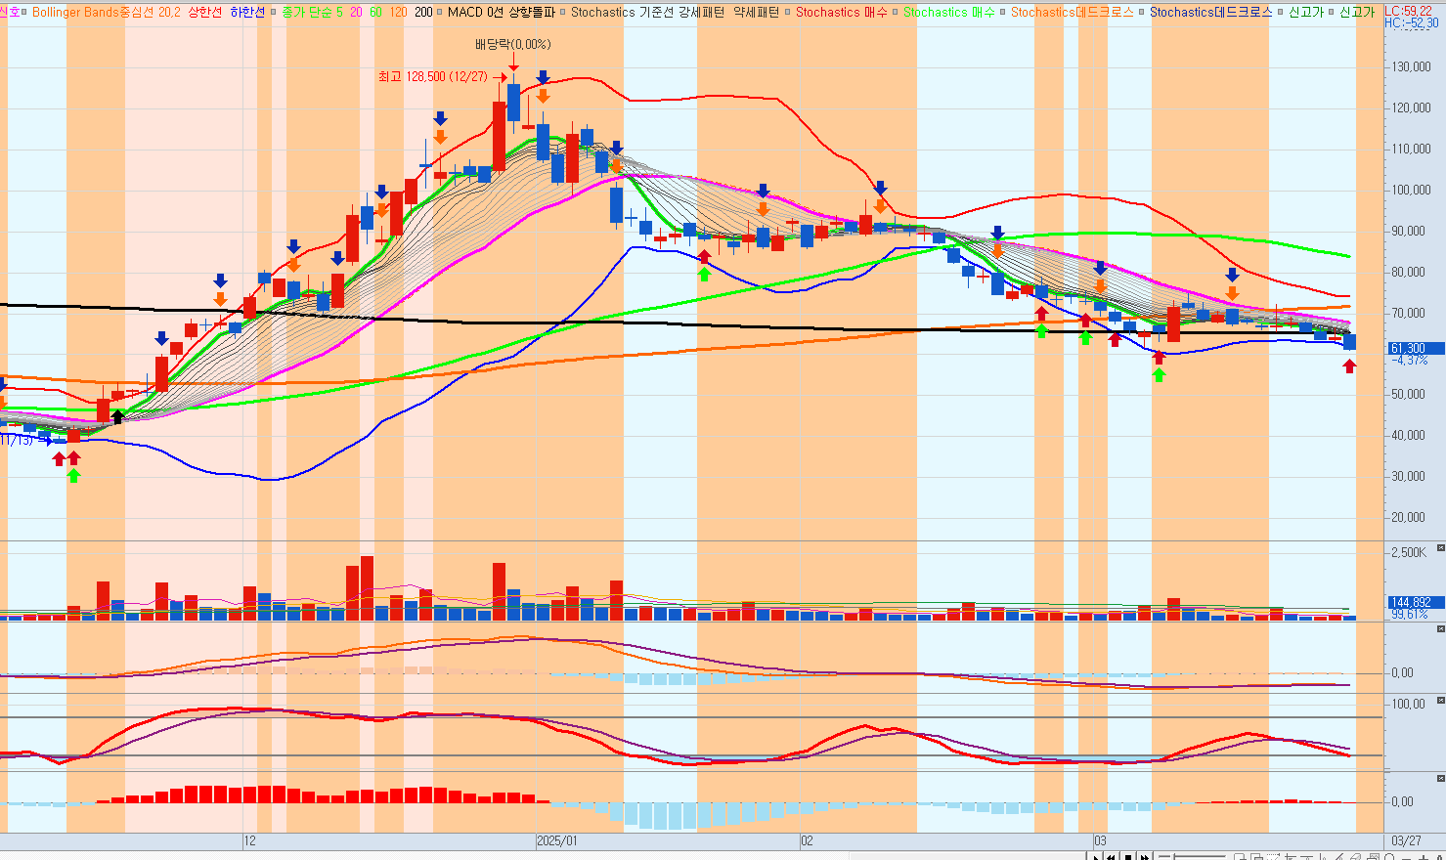Click the -4.37% change value

click(x=1409, y=360)
